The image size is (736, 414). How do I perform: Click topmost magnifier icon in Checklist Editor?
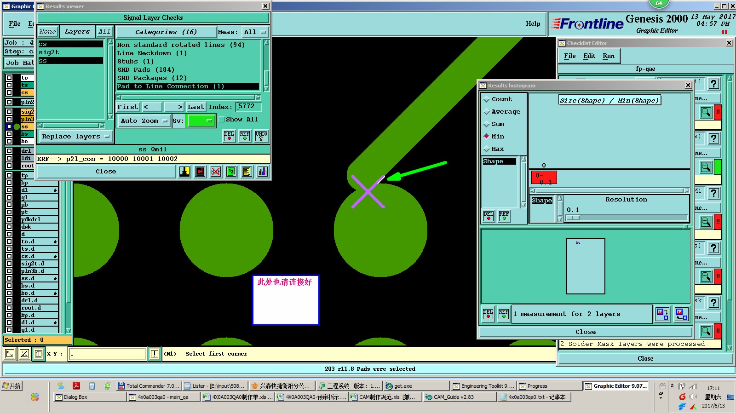706,112
